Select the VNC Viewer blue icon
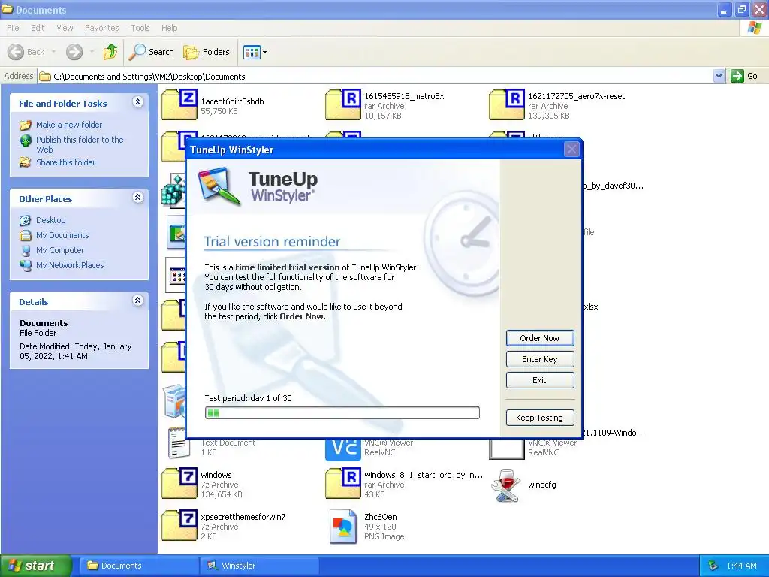Image resolution: width=769 pixels, height=577 pixels. (x=343, y=449)
